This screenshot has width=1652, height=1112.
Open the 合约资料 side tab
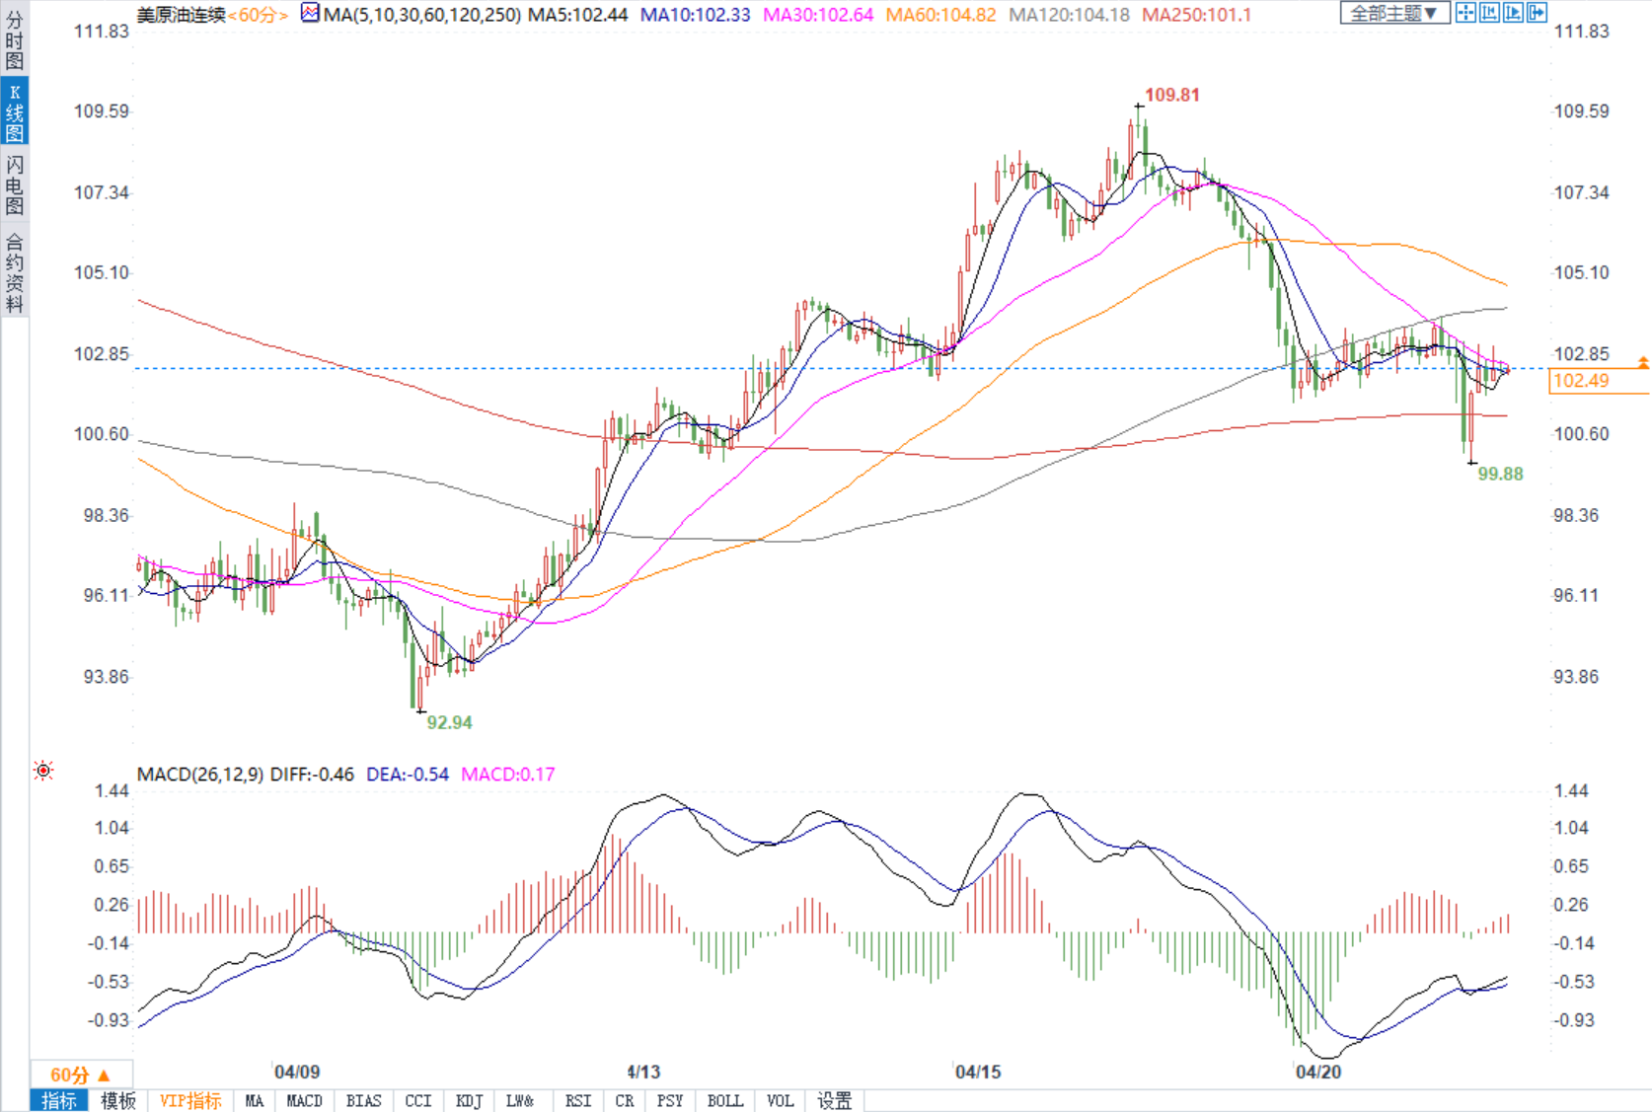point(14,273)
